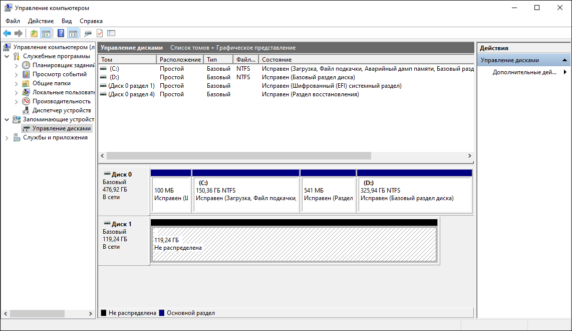Collapse the Управление дисками actions section
The width and height of the screenshot is (572, 331).
coord(564,60)
